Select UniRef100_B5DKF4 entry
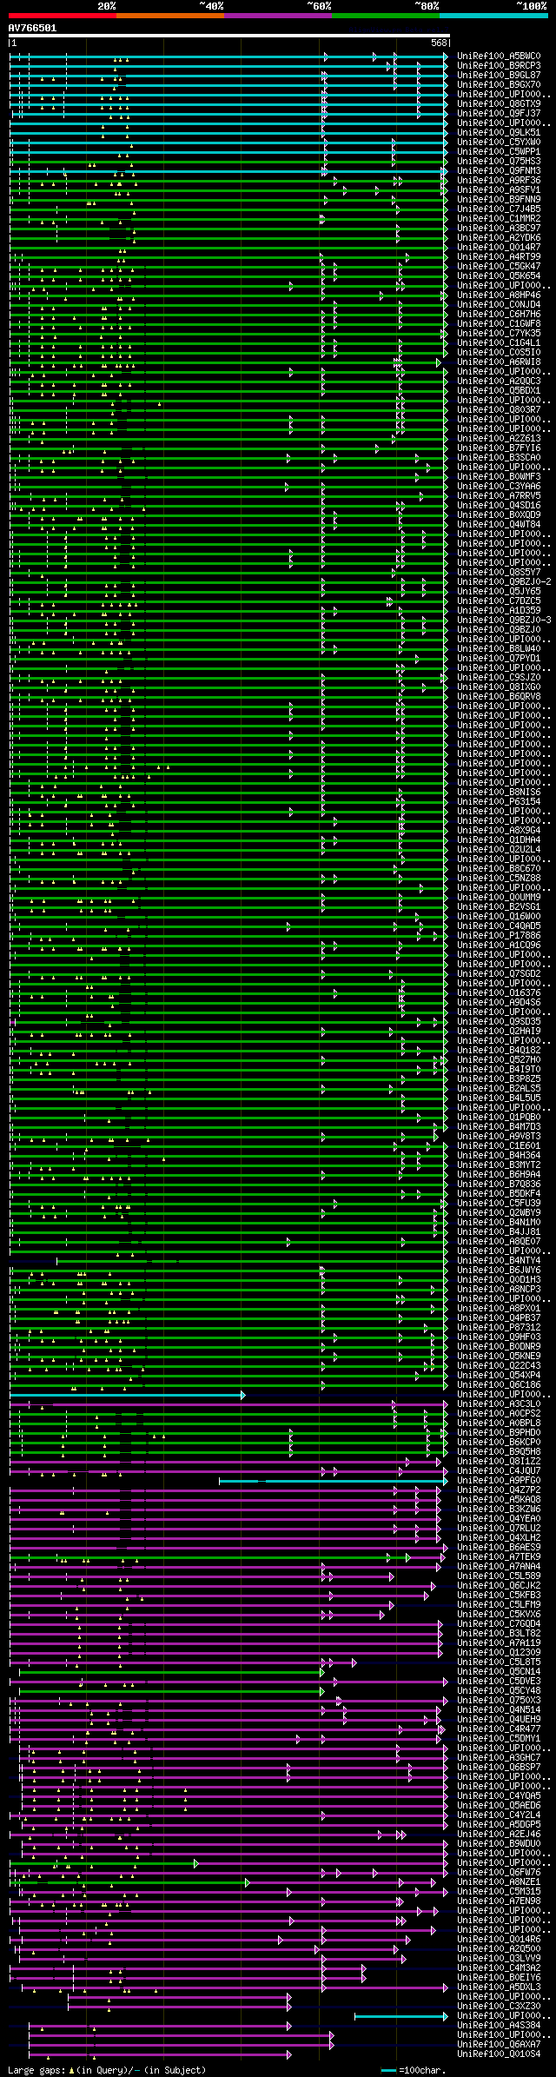 [x=499, y=1194]
